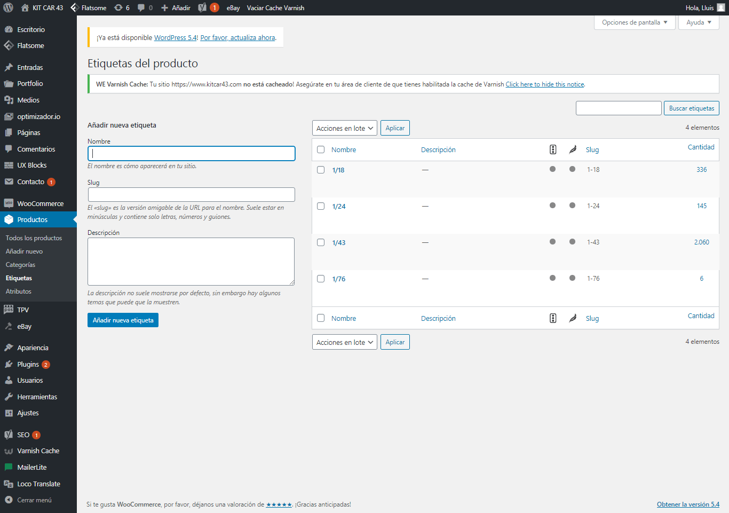Sort by SEO score column icon in header
The width and height of the screenshot is (729, 513).
pyautogui.click(x=553, y=149)
